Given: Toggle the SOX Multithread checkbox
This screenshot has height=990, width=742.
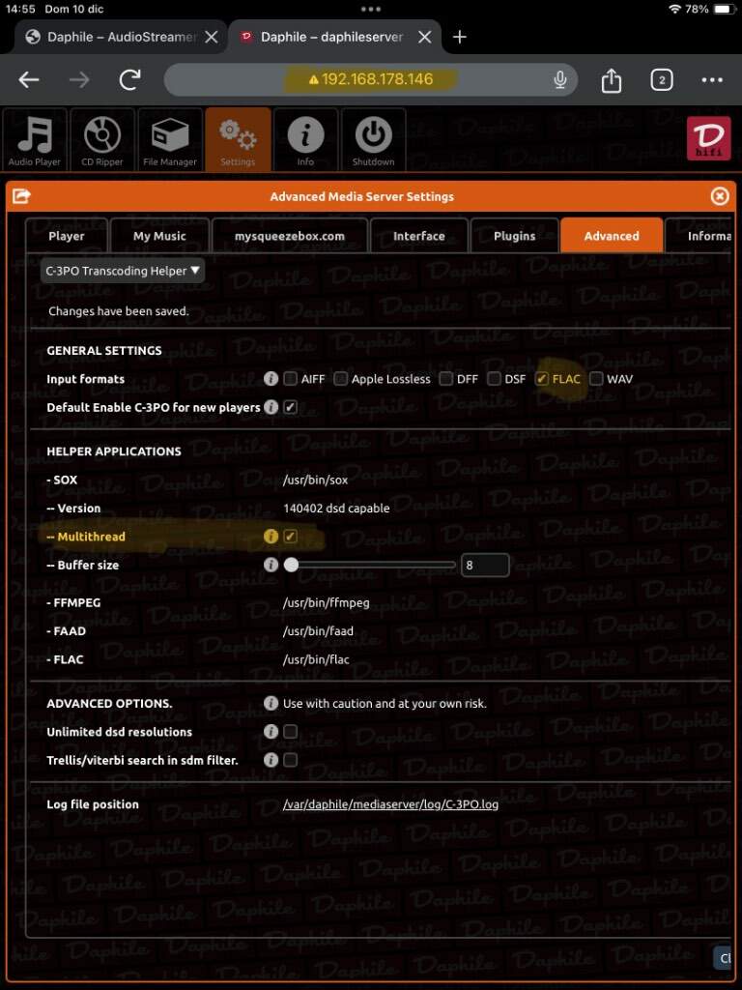Looking at the screenshot, I should (290, 536).
